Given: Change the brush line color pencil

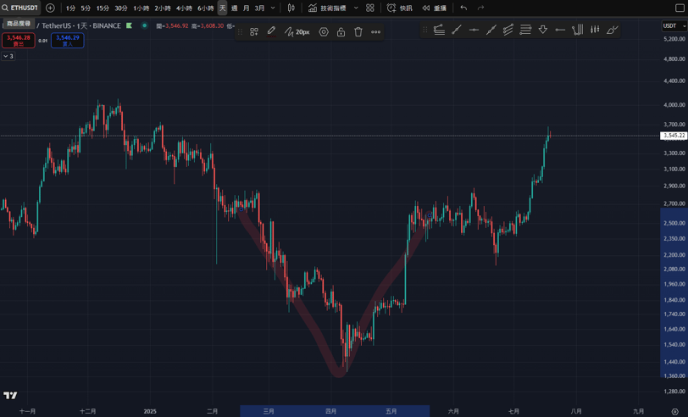Looking at the screenshot, I should coord(271,31).
